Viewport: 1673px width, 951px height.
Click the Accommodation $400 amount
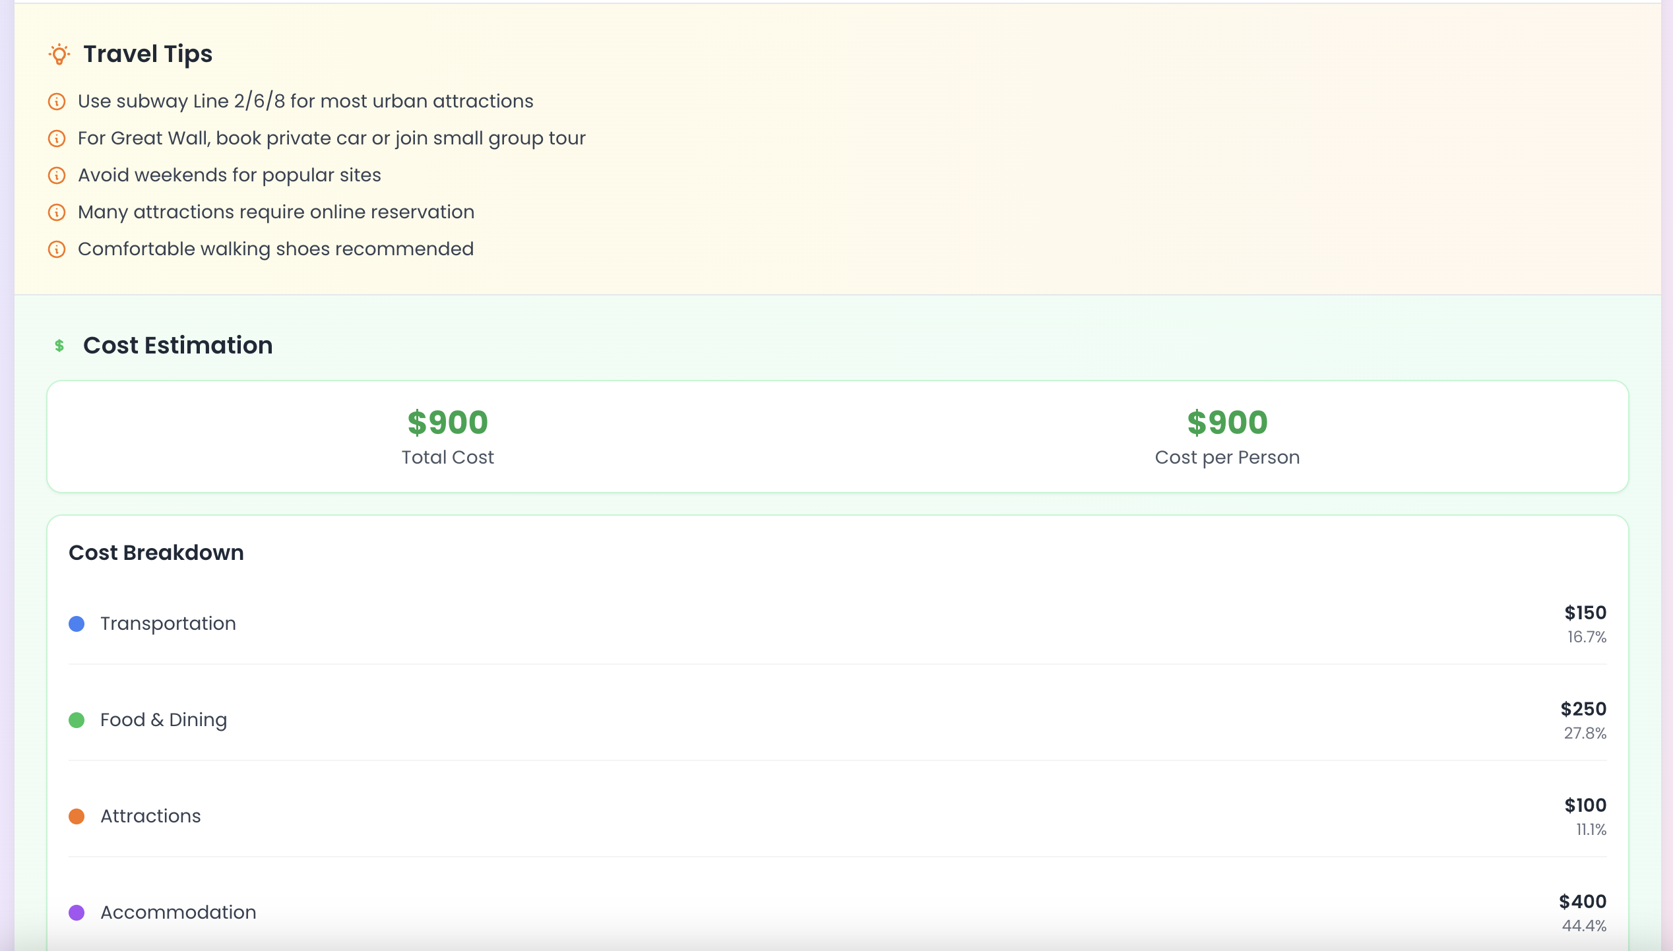1583,902
